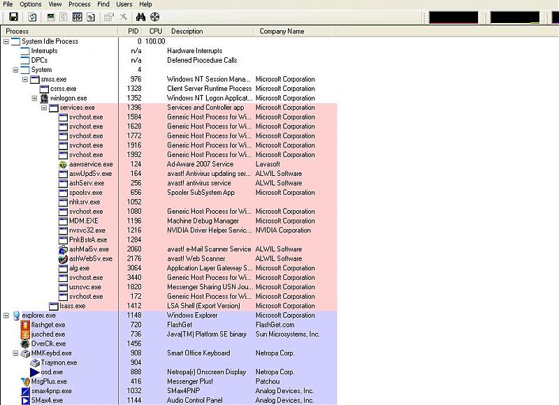Click the Find Window's Process target icon

tap(154, 17)
